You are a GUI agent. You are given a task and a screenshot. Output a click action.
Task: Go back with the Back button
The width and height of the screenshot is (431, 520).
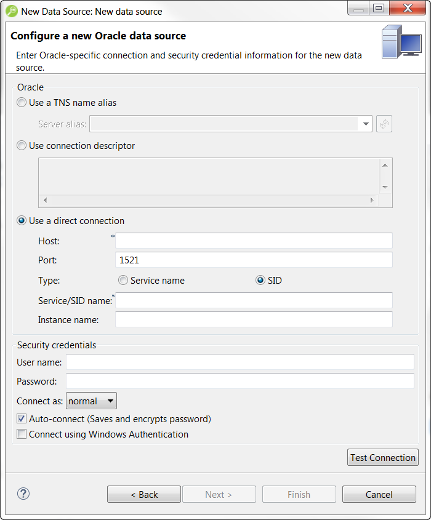tap(144, 494)
